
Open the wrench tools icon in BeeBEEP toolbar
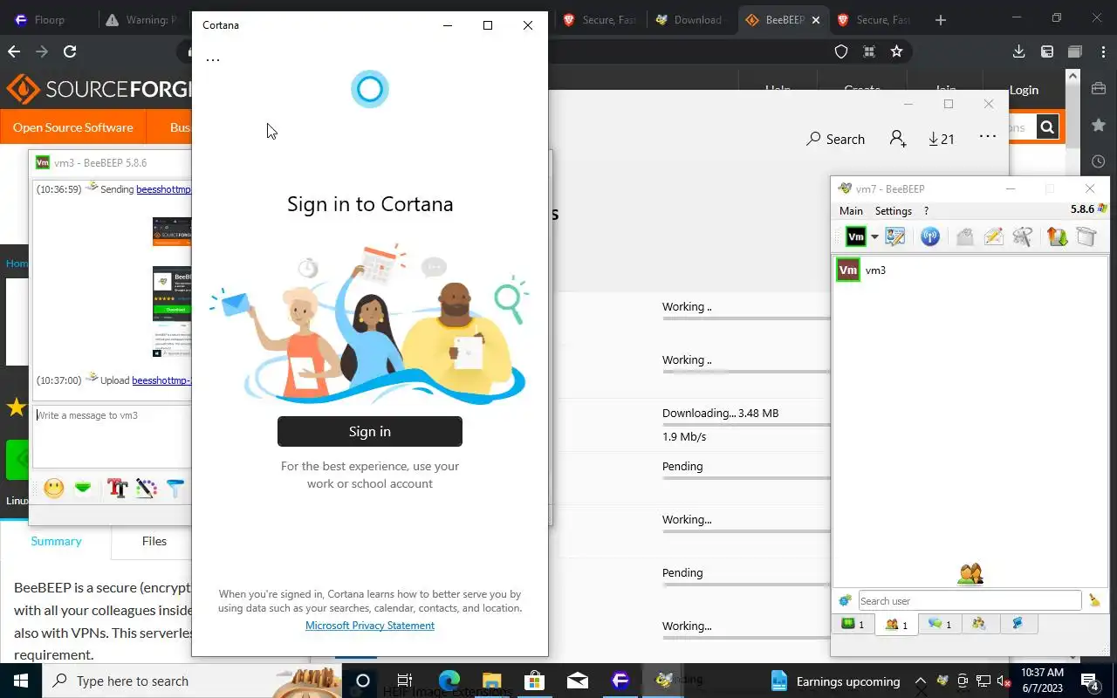(x=1023, y=236)
